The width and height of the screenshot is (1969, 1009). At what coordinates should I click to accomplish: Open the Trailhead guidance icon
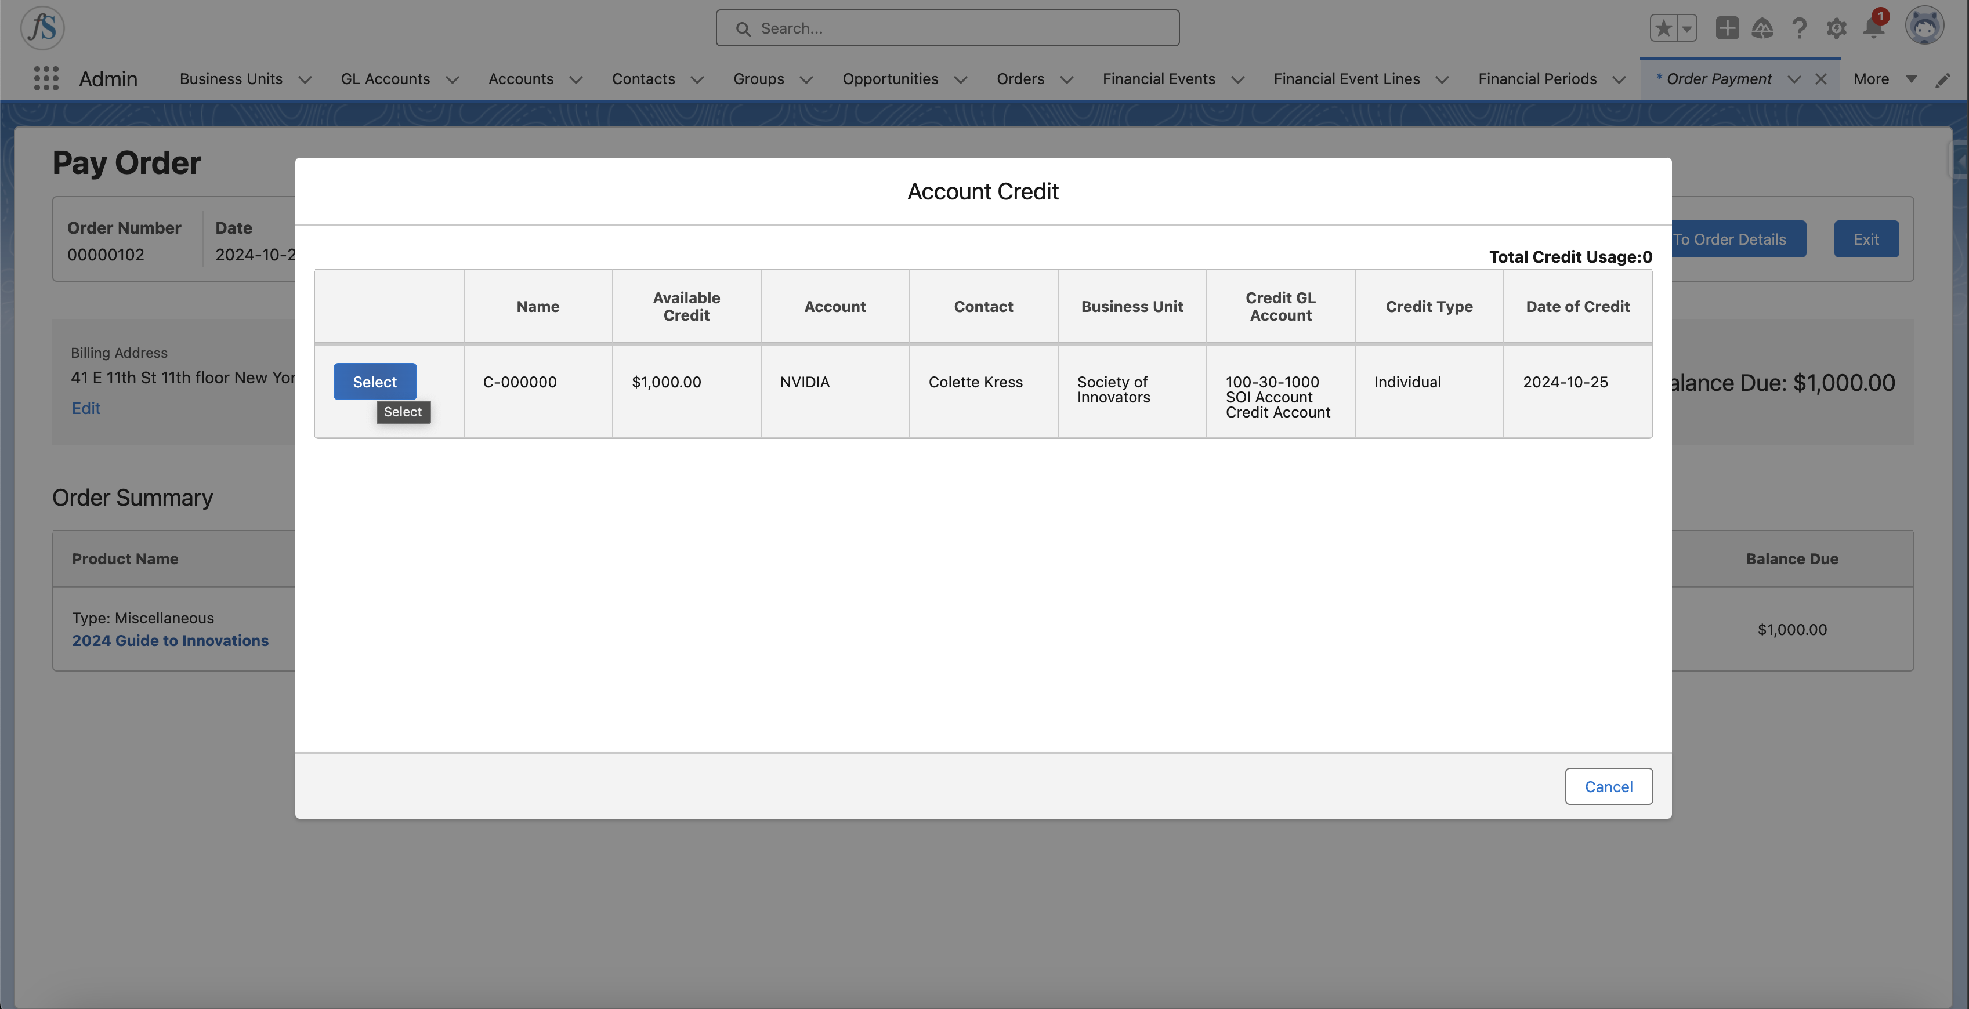(1762, 28)
